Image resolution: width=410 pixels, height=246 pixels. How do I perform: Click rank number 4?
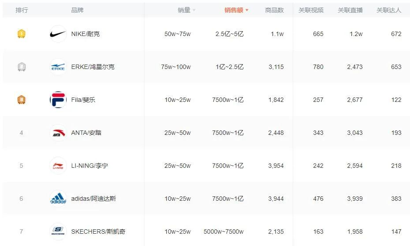[22, 133]
